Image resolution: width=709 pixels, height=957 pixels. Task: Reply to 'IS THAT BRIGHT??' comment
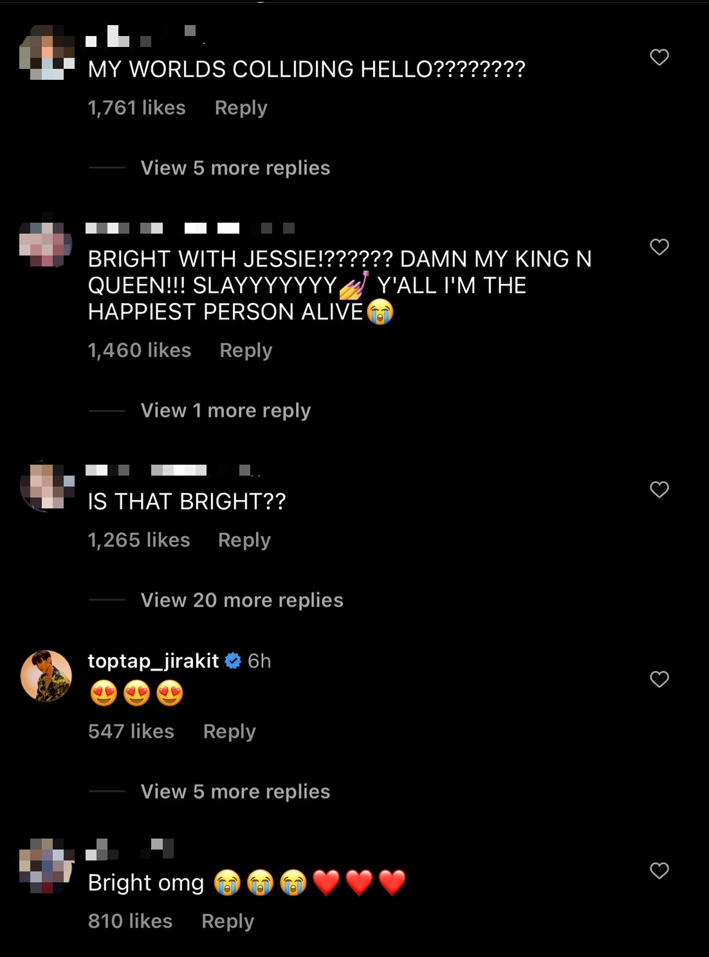point(244,541)
